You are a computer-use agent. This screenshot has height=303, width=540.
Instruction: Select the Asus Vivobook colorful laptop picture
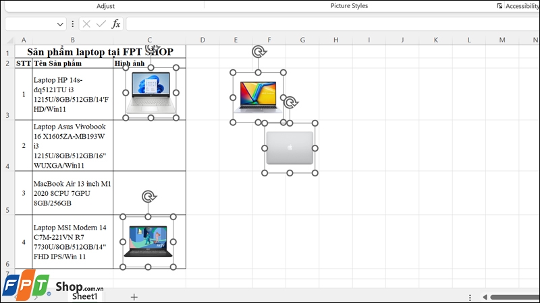coord(258,97)
